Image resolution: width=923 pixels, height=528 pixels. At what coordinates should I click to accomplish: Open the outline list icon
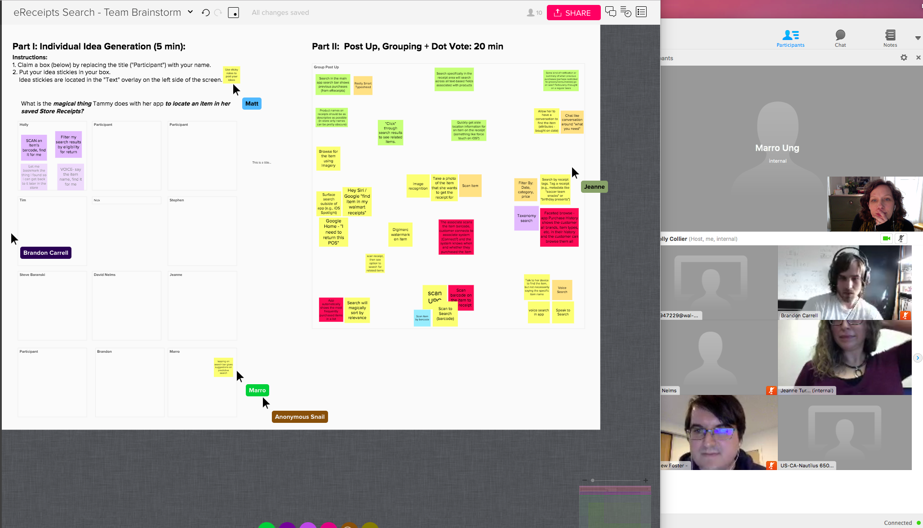coord(641,12)
